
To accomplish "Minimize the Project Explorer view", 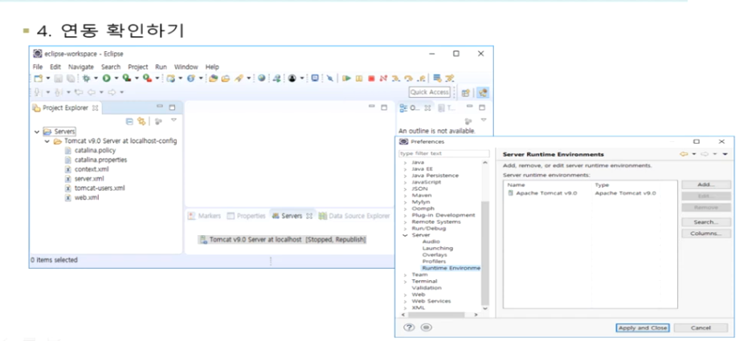I will (x=160, y=107).
